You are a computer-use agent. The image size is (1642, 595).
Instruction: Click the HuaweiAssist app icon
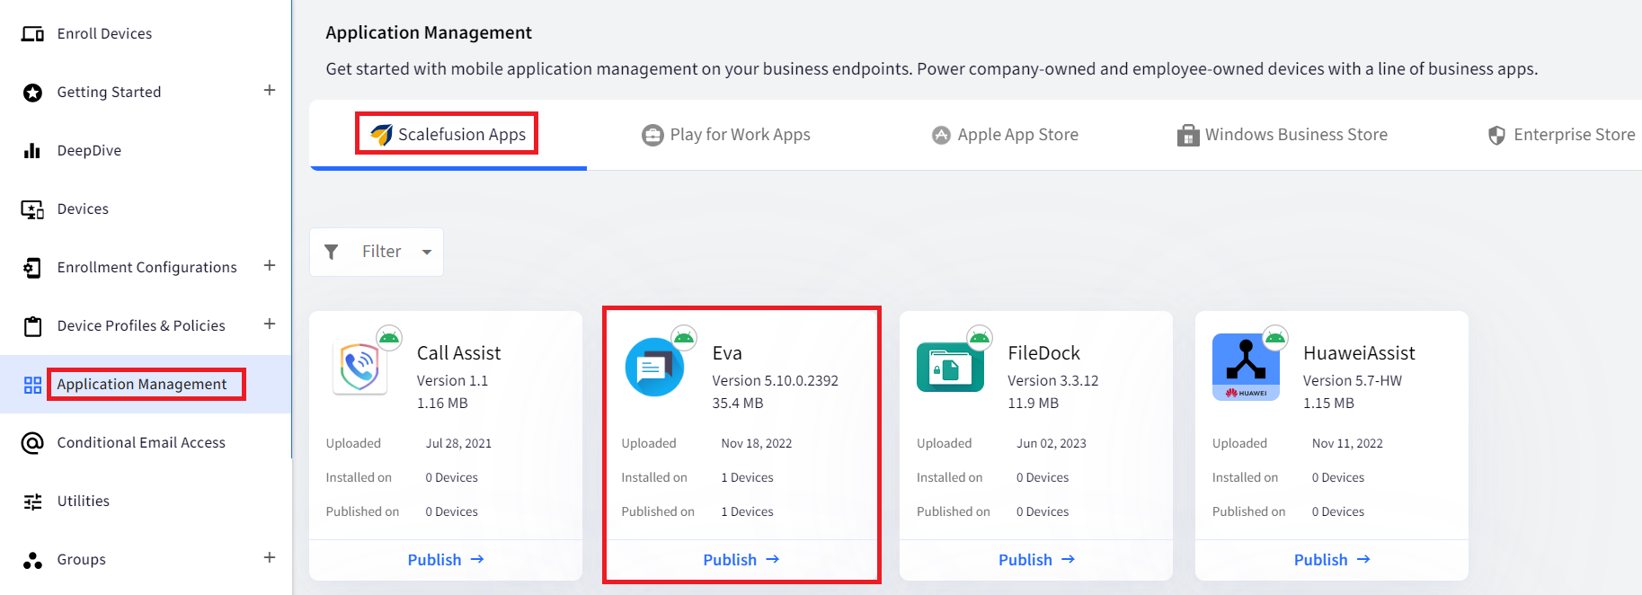(1246, 367)
